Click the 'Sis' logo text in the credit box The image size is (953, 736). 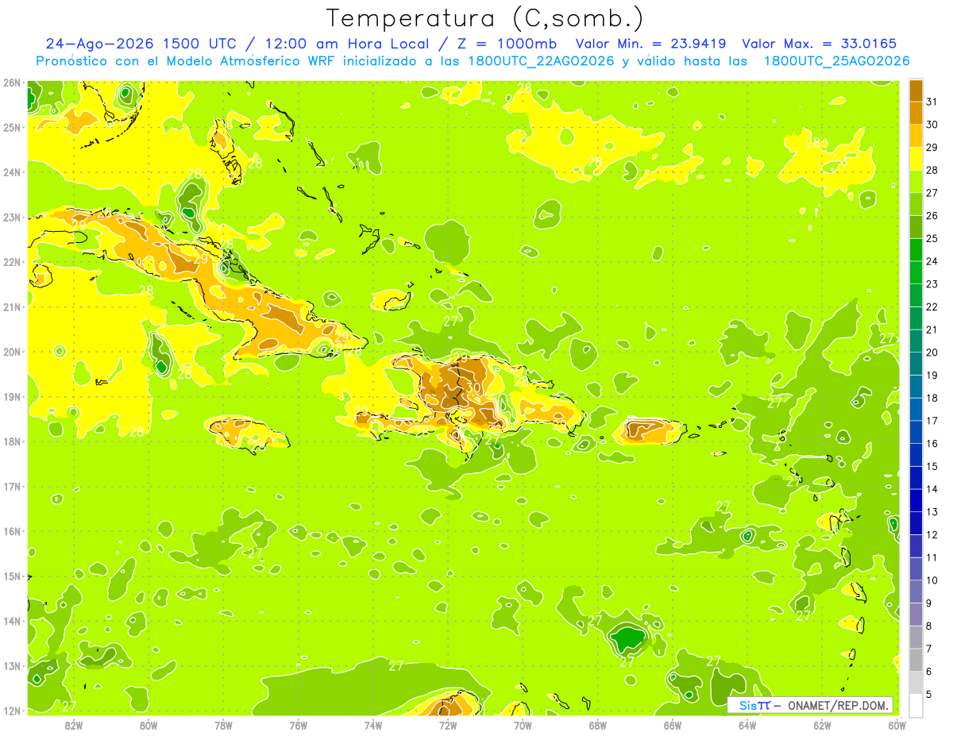(747, 705)
